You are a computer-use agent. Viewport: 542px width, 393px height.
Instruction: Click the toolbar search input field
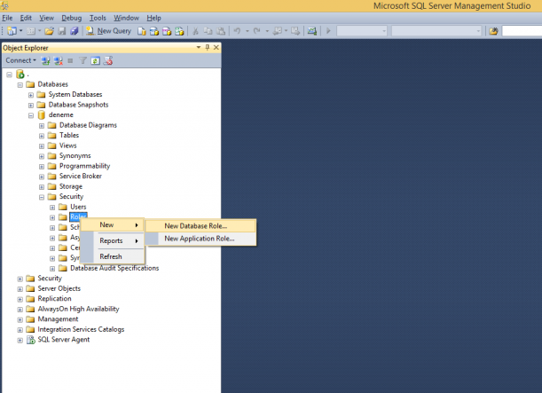click(x=522, y=31)
